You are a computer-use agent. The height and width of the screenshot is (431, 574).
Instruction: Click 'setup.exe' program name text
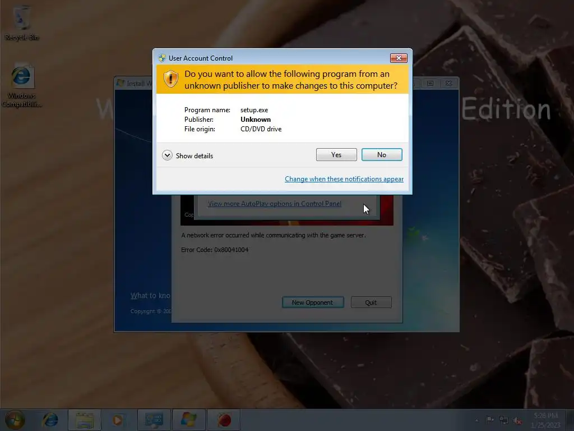[254, 110]
